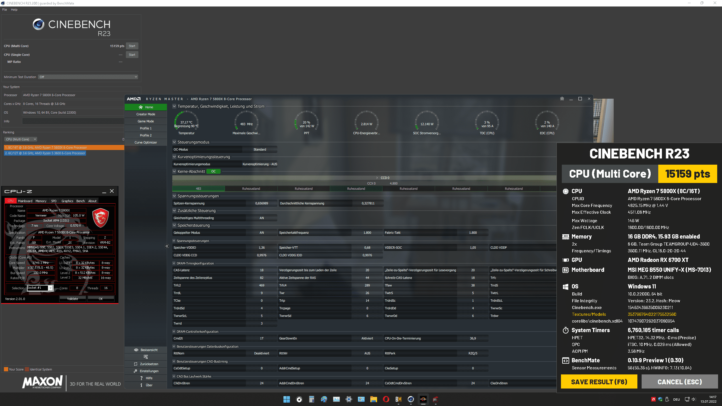Switch to Memory tab in CPU-Z
This screenshot has height=406, width=722.
41,201
